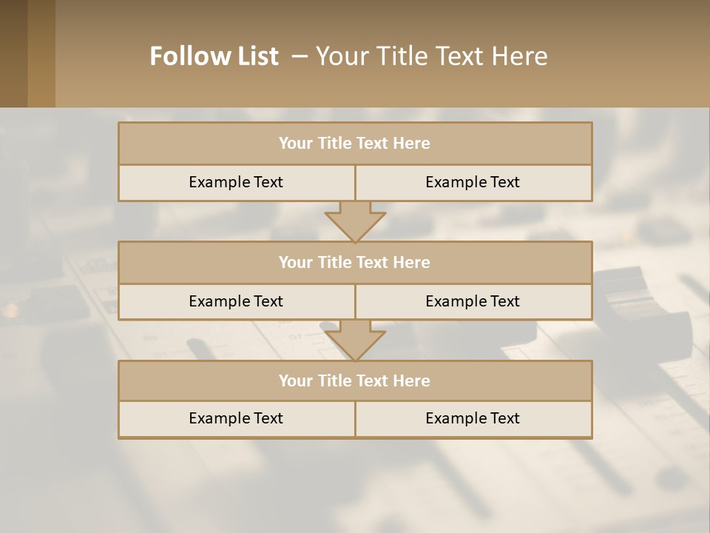
Task: Click the dark fader slot below the second arrow
Action: (x=198, y=349)
